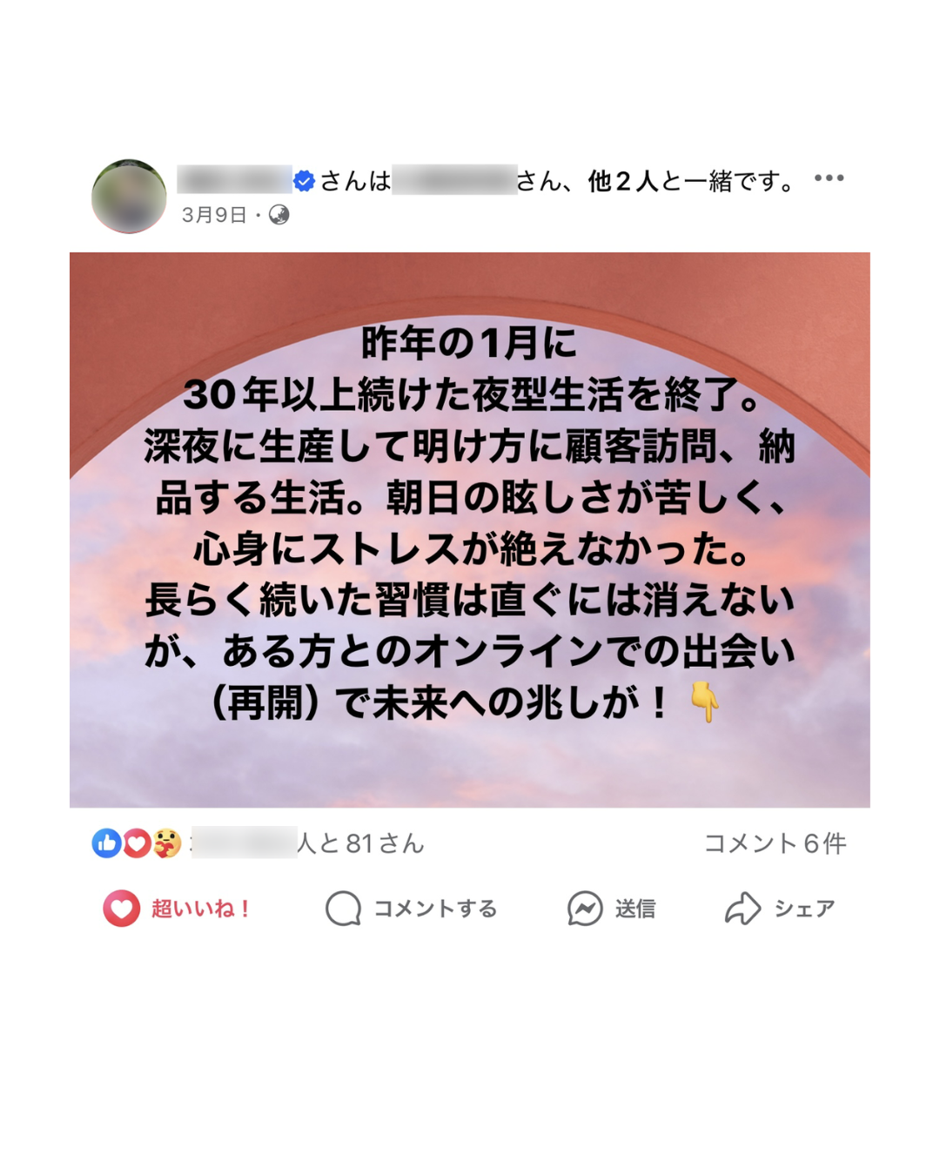
Task: Click the 他2人 tagged people link
Action: point(623,181)
